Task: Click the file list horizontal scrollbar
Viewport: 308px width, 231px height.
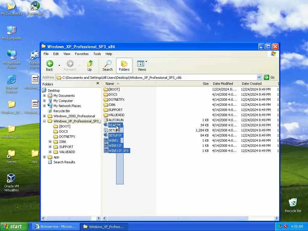Action: tap(177, 218)
